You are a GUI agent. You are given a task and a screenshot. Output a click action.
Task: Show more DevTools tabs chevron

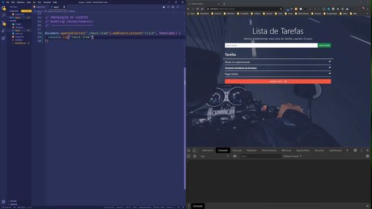(x=348, y=150)
